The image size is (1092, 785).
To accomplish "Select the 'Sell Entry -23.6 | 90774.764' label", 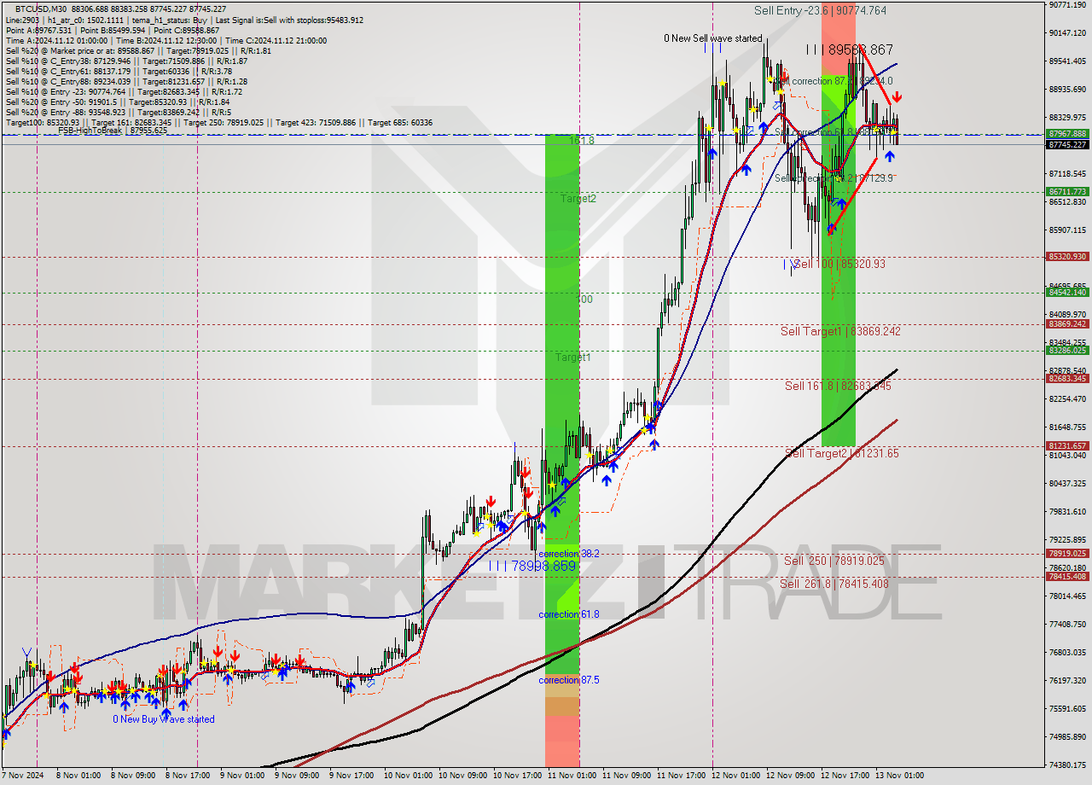I will click(x=820, y=10).
